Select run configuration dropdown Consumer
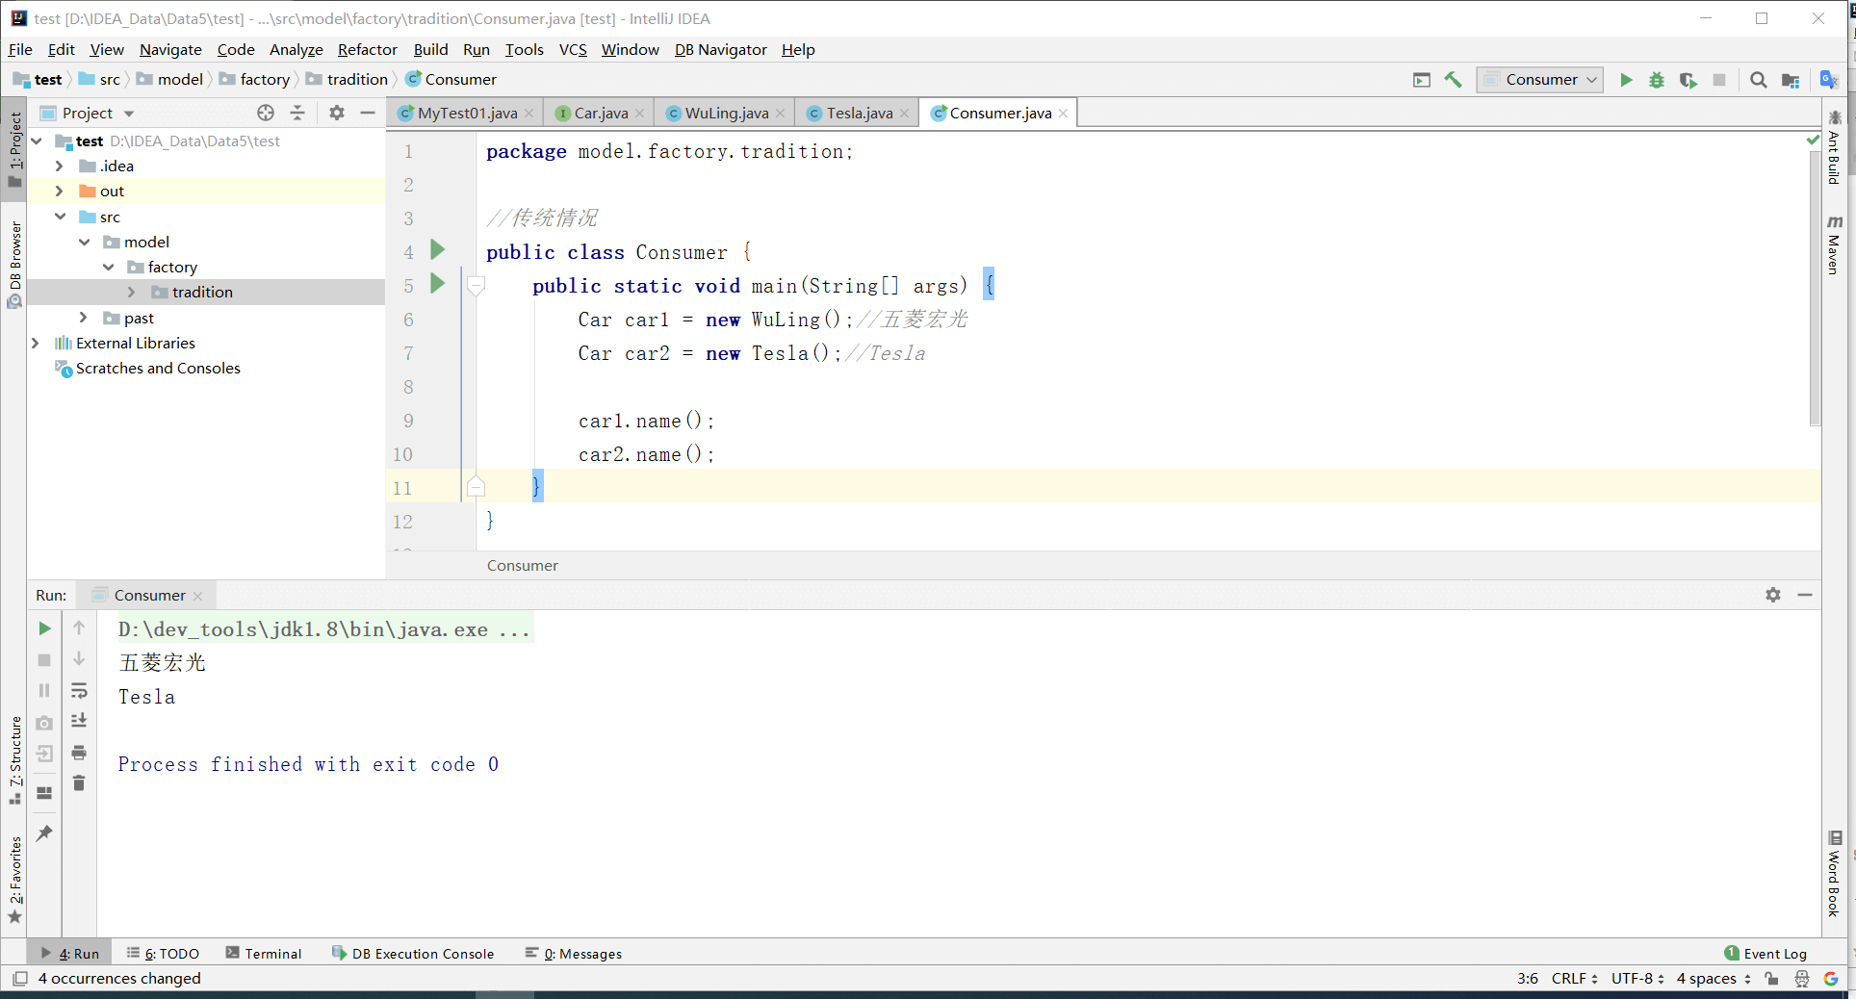 click(x=1540, y=80)
